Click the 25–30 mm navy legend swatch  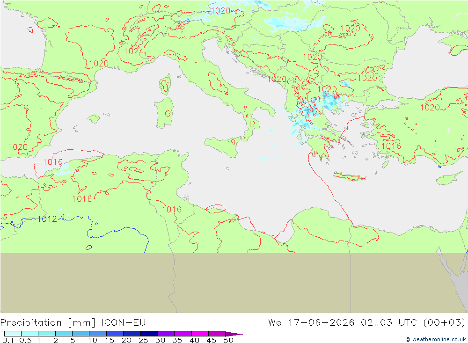[x=149, y=334]
